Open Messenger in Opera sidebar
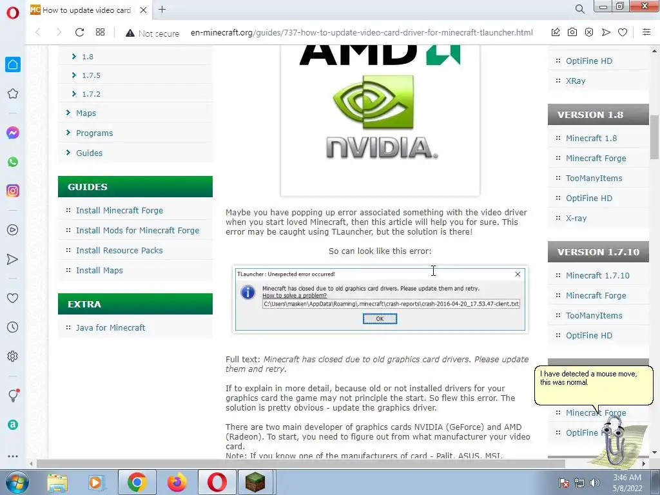The height and width of the screenshot is (495, 660). point(13,133)
